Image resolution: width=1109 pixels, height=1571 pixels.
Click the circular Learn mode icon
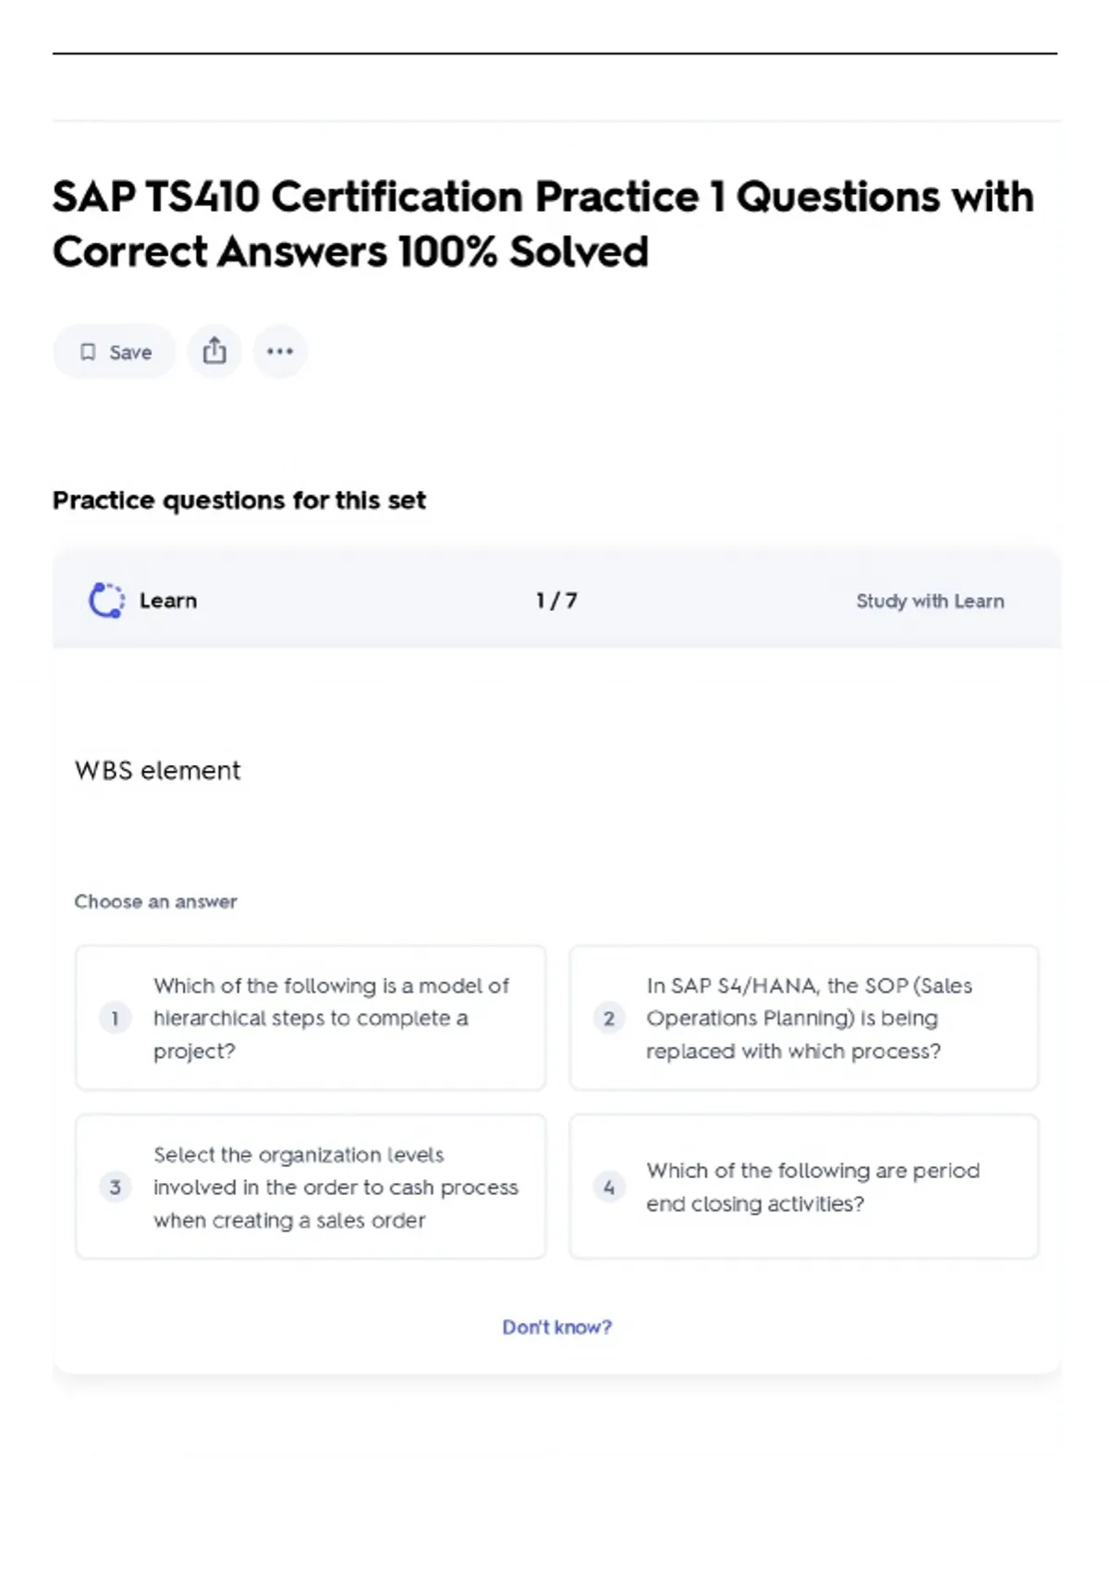pos(106,601)
